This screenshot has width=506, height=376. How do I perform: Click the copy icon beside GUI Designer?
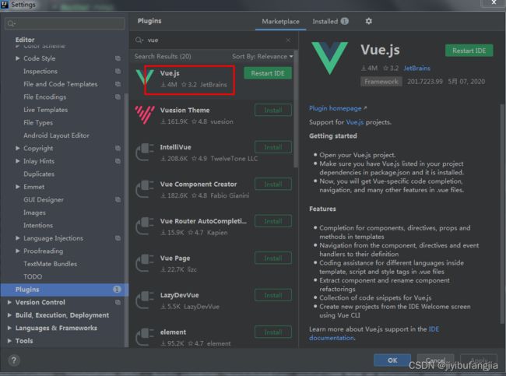pos(118,199)
